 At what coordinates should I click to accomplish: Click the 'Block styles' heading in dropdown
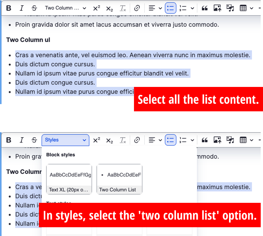[x=61, y=154]
